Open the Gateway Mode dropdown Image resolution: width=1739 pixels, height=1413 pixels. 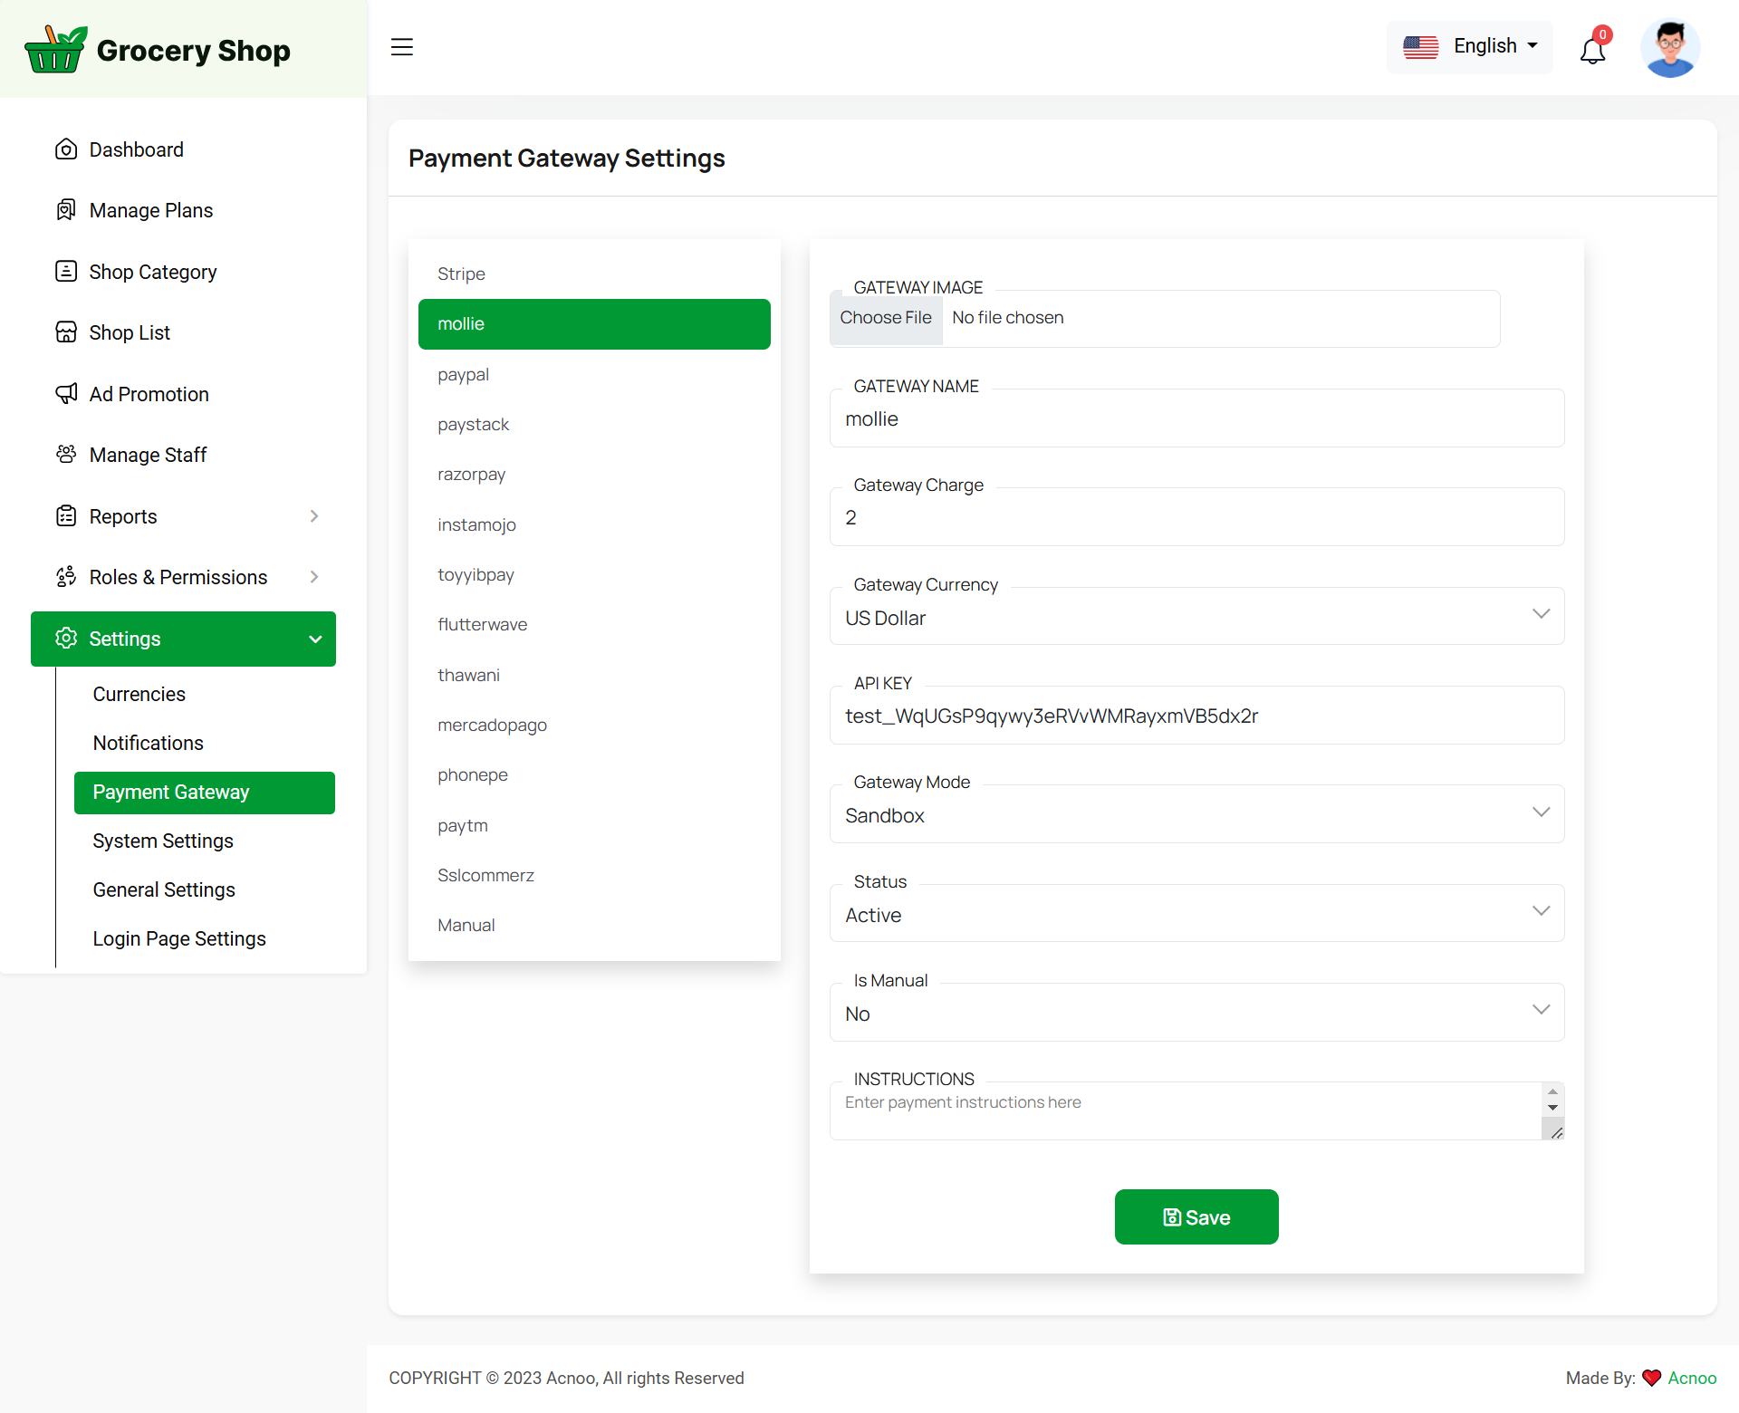pos(1196,814)
